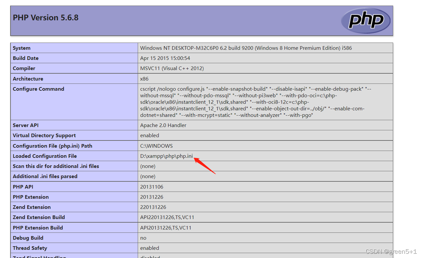This screenshot has height=258, width=422.
Task: Select the "220131226" Zend Extension value
Action: [x=153, y=207]
